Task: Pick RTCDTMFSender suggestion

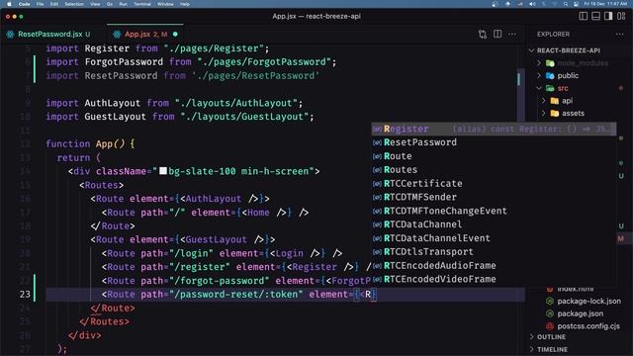Action: (494, 198)
